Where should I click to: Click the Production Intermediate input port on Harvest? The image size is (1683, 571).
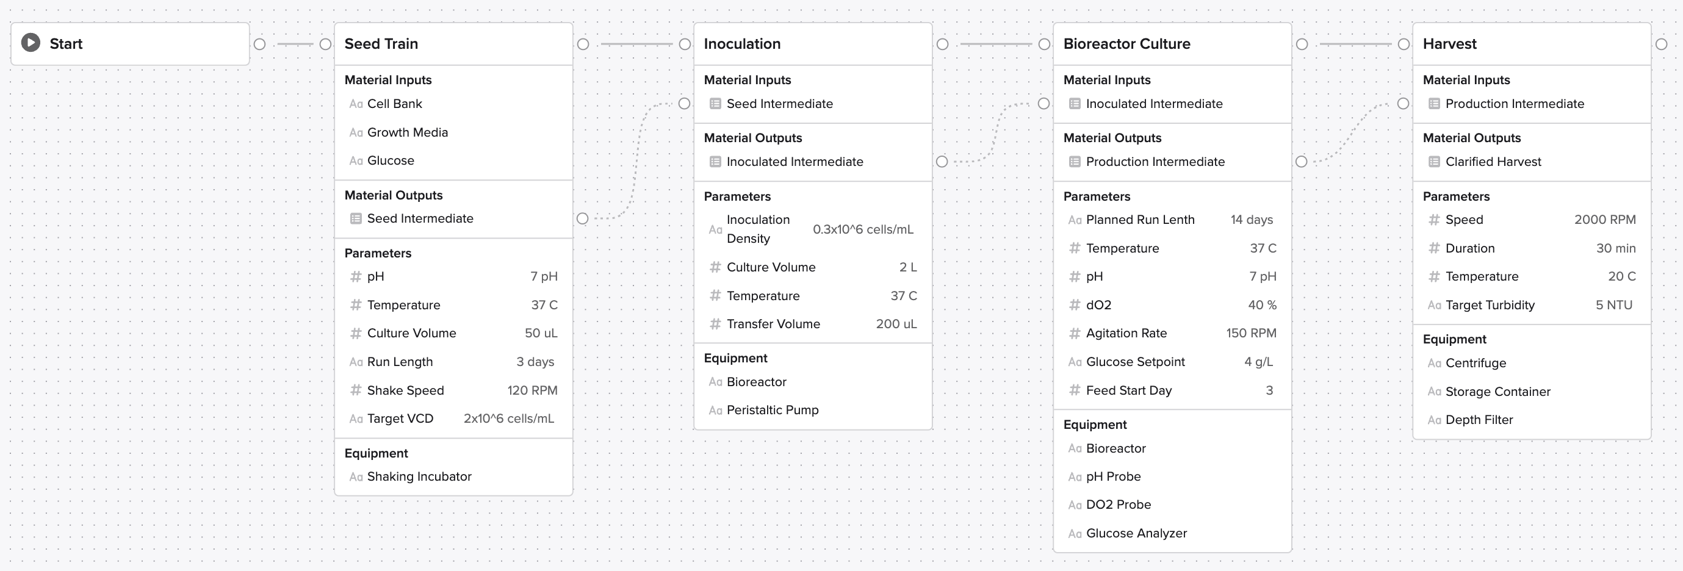(x=1403, y=104)
